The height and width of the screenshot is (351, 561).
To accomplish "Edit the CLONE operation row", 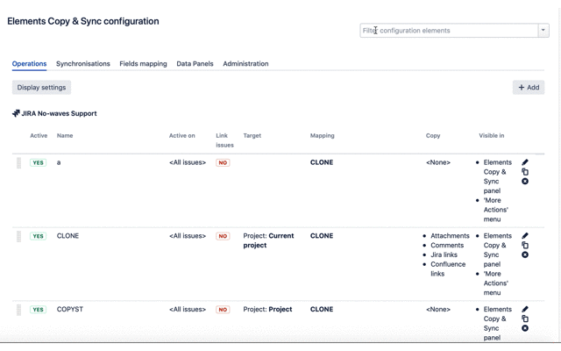I will pyautogui.click(x=525, y=236).
